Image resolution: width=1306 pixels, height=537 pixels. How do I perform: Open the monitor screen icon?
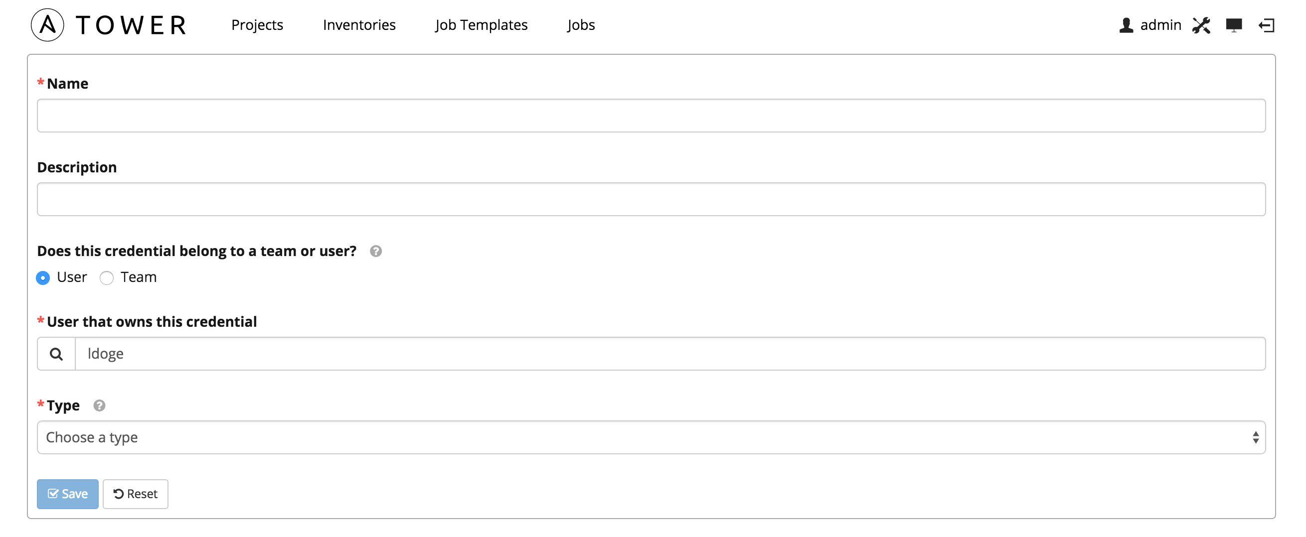click(1234, 25)
